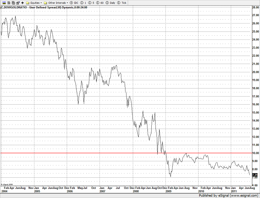Image resolution: width=260 pixels, height=198 pixels.
Task: Click the current price label 7.31
Action: pyautogui.click(x=255, y=175)
